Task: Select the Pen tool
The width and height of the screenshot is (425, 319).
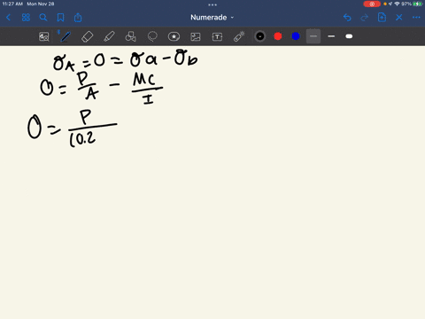Action: pyautogui.click(x=65, y=36)
